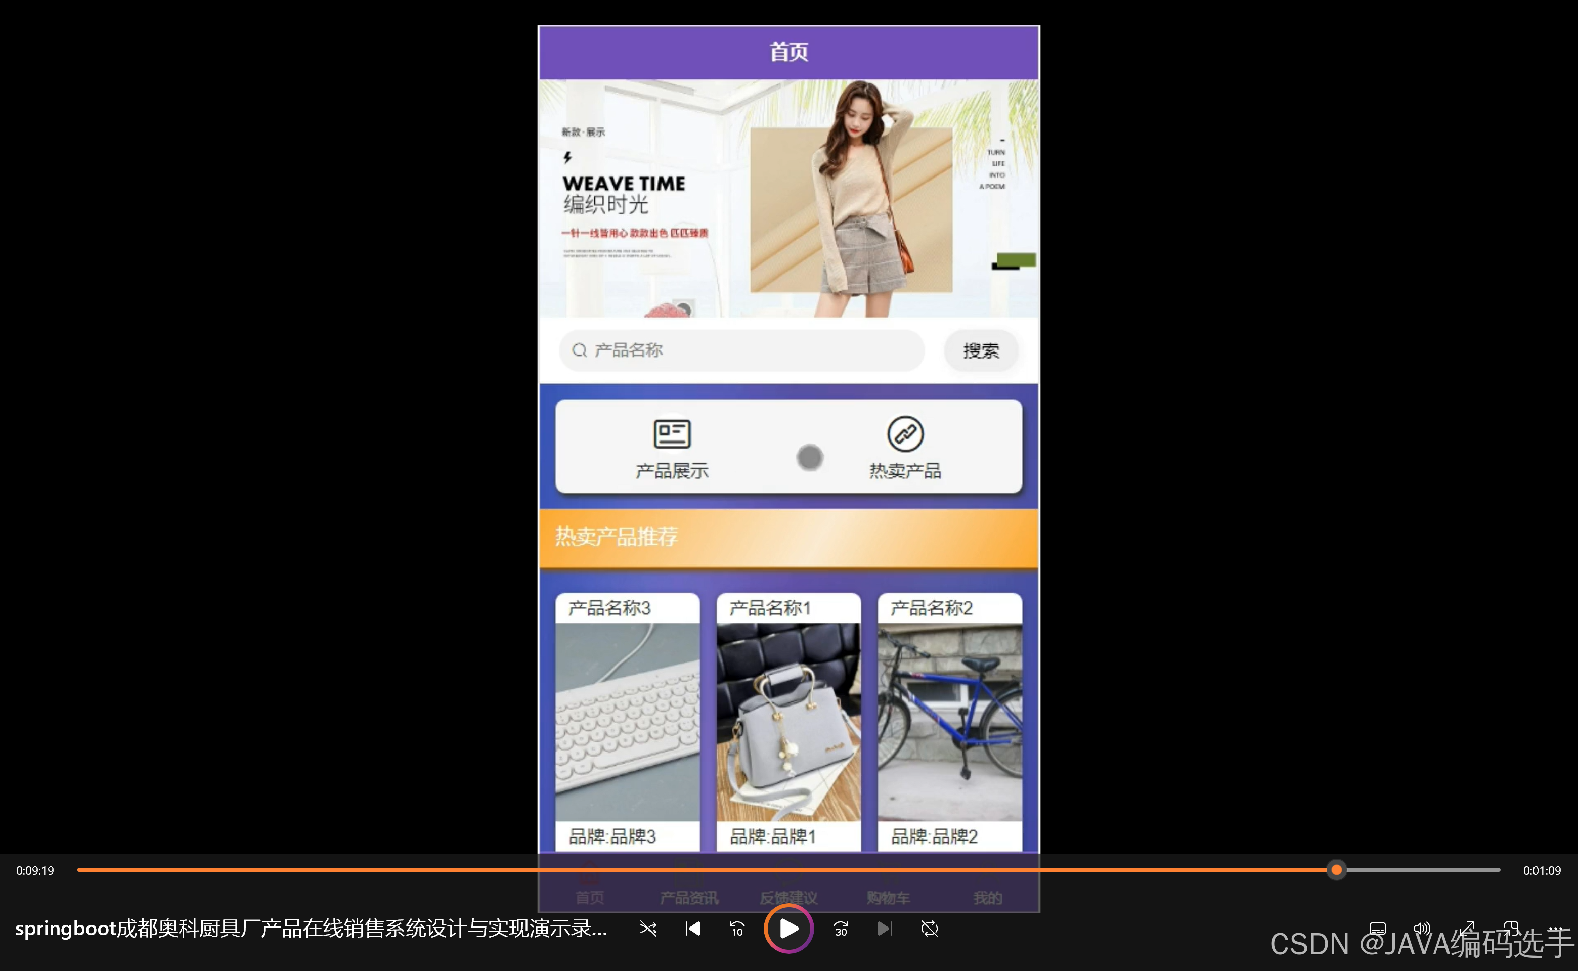The image size is (1578, 971).
Task: Switch to mini player view icon
Action: pyautogui.click(x=1511, y=929)
